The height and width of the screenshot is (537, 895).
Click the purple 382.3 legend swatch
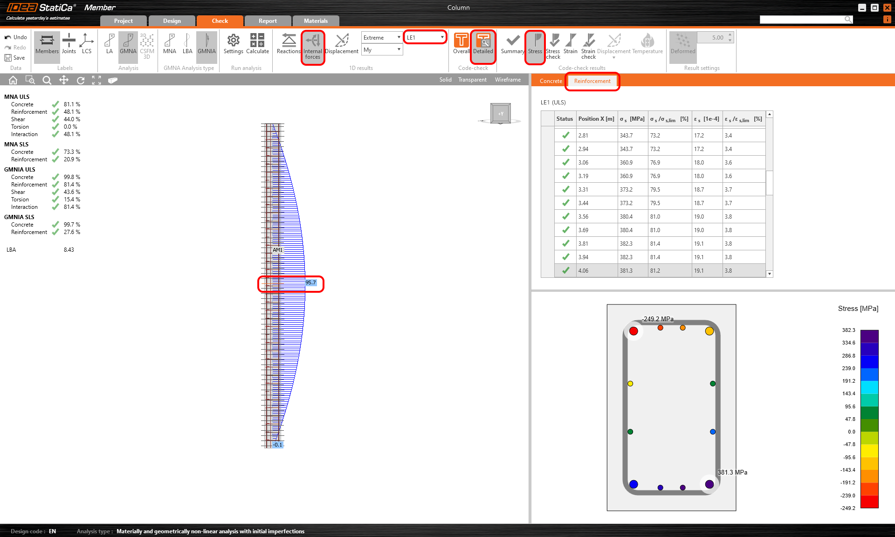(x=869, y=336)
